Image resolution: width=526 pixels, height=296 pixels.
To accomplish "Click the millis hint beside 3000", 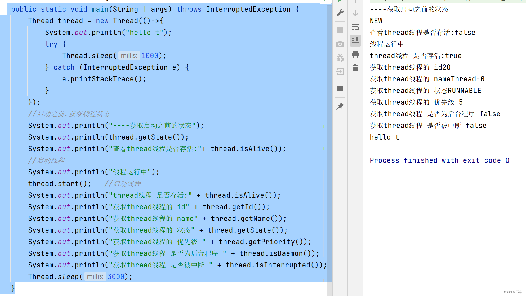I will [x=95, y=276].
